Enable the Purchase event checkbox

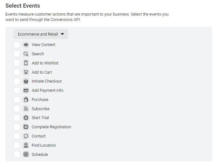17,100
